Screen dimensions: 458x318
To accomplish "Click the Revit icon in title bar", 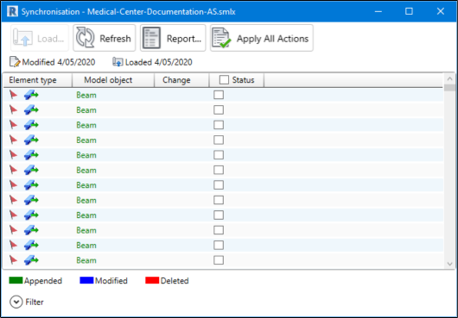I will [x=13, y=12].
